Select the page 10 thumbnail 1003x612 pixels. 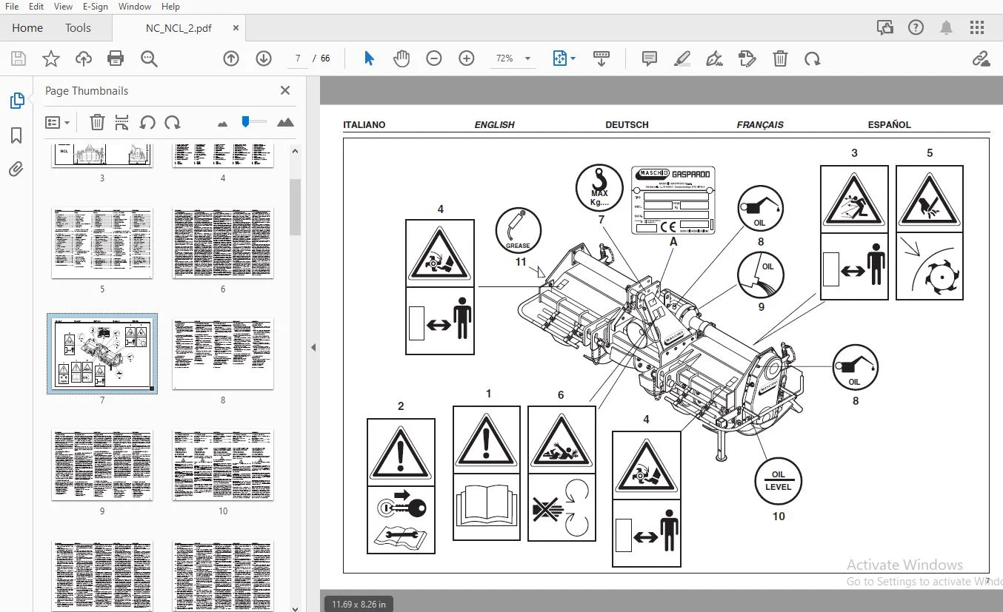[x=223, y=465]
